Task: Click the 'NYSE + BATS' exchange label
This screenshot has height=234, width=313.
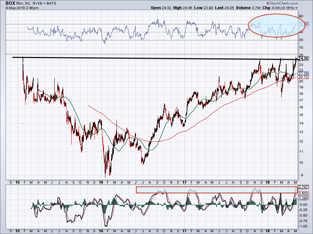Action: click(44, 3)
